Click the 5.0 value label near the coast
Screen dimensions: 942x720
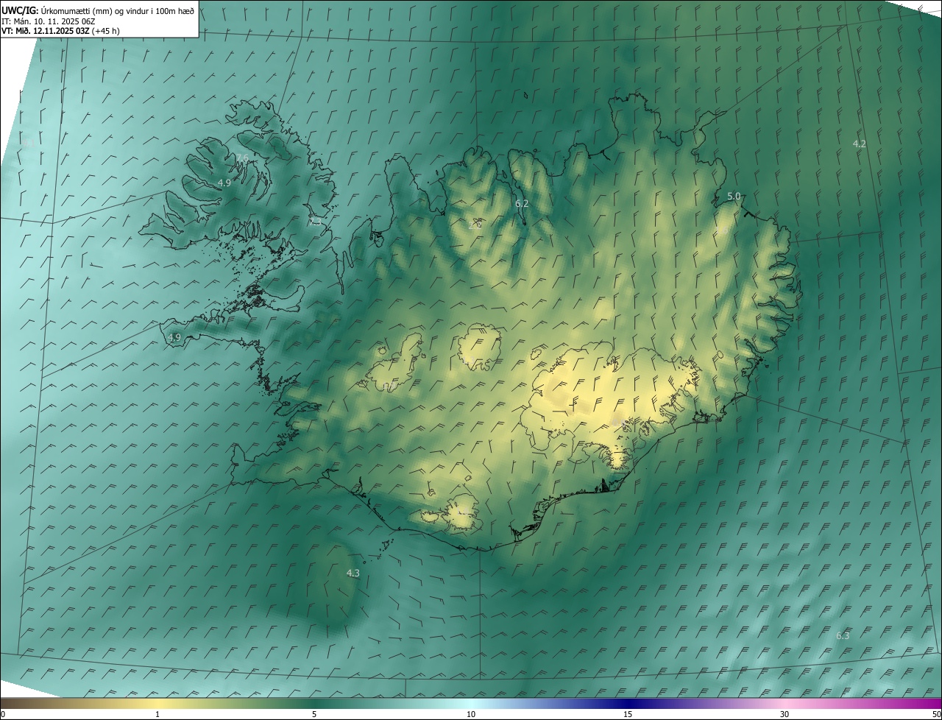coord(734,197)
